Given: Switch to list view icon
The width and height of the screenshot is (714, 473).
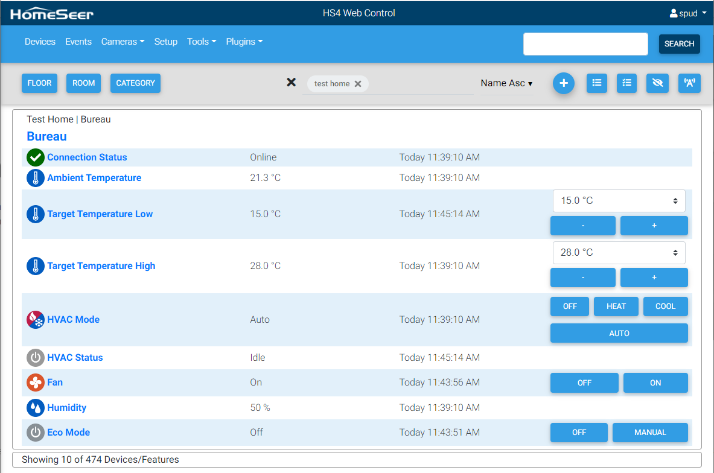Looking at the screenshot, I should 596,83.
